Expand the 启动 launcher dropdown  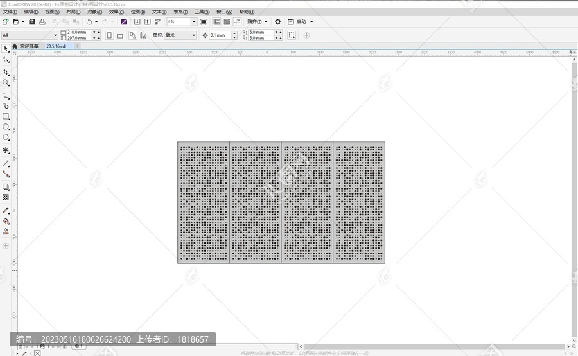click(x=311, y=22)
